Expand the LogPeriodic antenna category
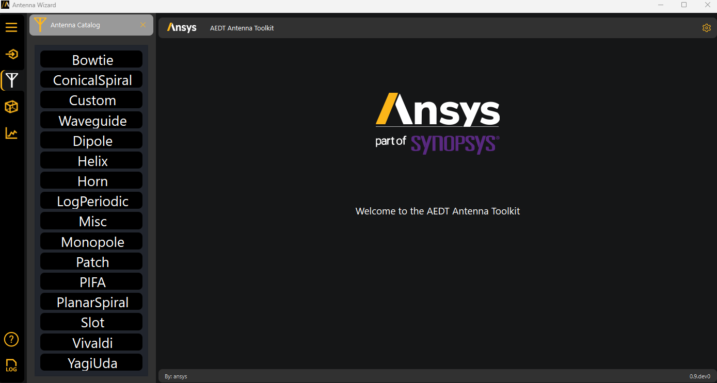The height and width of the screenshot is (383, 717). coord(91,201)
